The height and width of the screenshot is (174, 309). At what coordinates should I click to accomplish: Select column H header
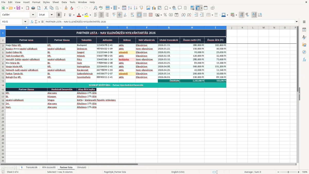[192, 28]
